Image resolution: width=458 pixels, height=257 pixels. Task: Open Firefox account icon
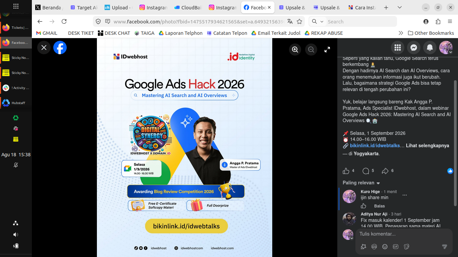coord(426,21)
